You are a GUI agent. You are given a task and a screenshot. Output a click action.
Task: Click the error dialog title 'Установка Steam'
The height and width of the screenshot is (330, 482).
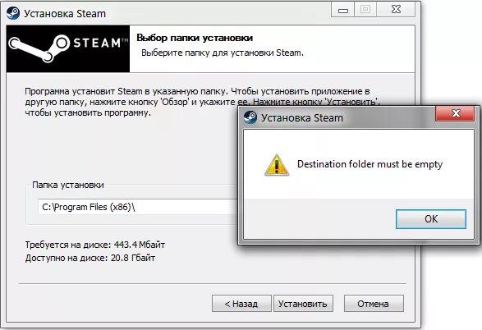pyautogui.click(x=302, y=118)
